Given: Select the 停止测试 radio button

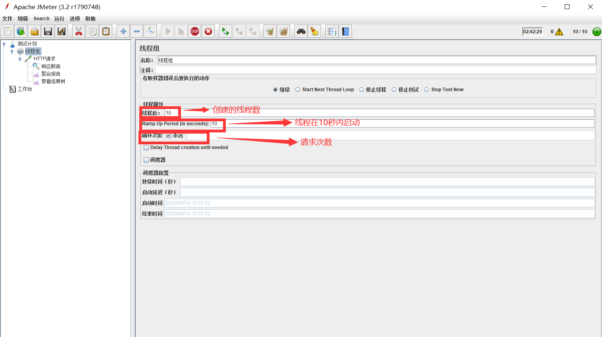Looking at the screenshot, I should [394, 90].
